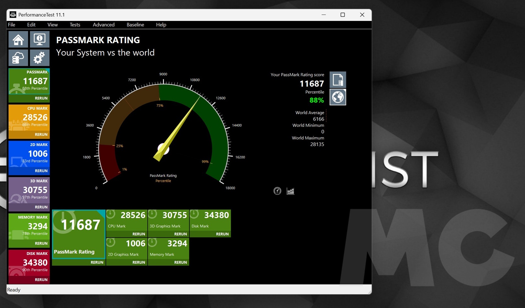Click the clock icon on the 2D Graphics Mark tile
The image size is (525, 308).
(x=111, y=243)
